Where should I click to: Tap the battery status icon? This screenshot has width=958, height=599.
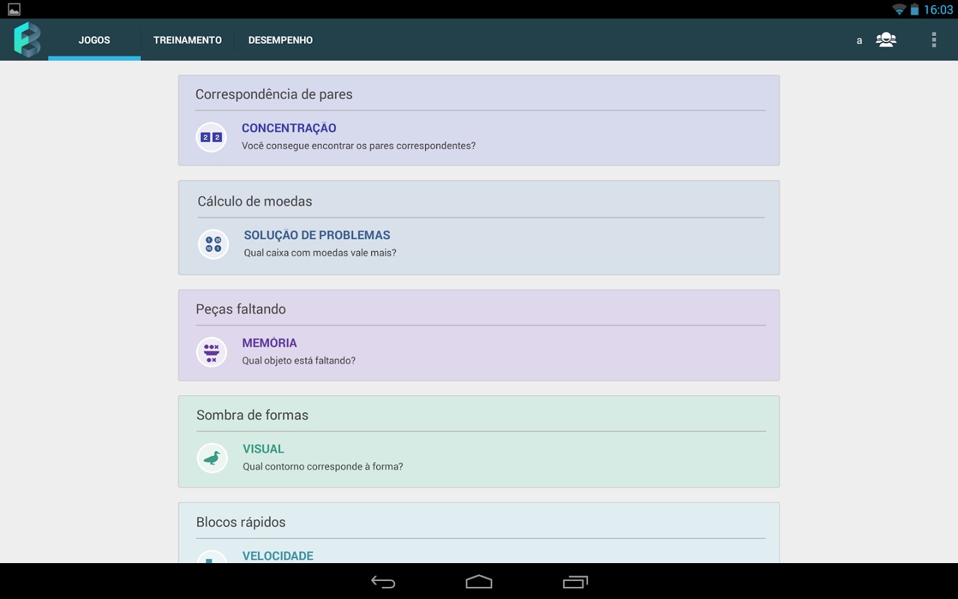pyautogui.click(x=915, y=9)
